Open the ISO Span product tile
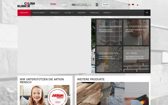 click(x=136, y=59)
